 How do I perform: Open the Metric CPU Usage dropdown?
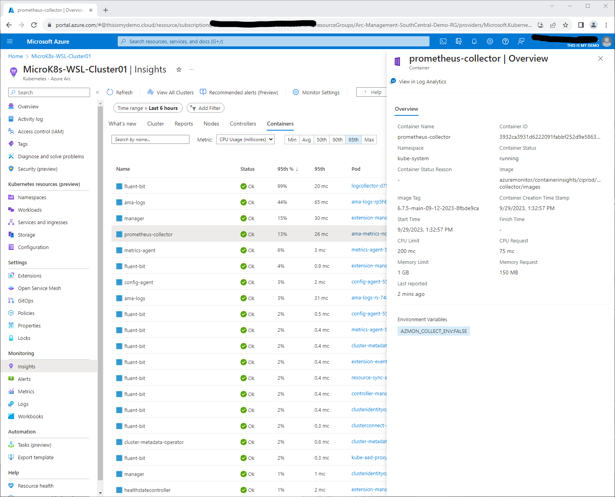(x=246, y=140)
